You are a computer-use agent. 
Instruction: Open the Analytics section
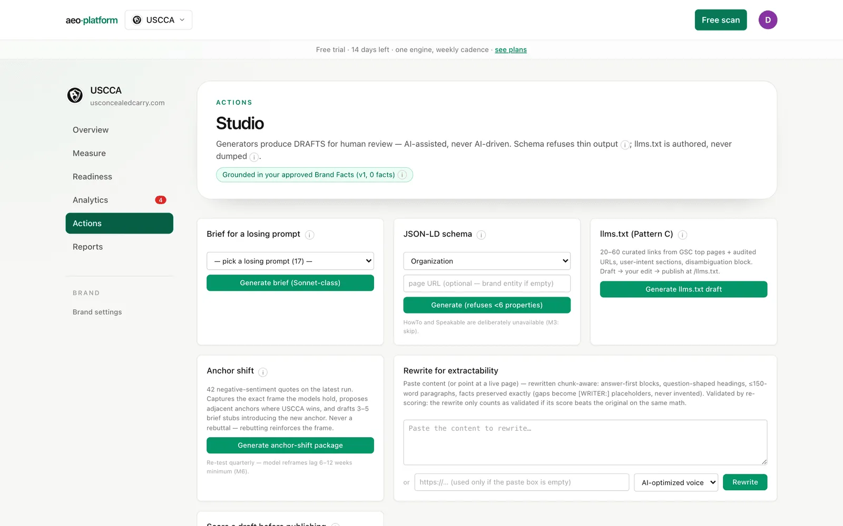tap(119, 200)
